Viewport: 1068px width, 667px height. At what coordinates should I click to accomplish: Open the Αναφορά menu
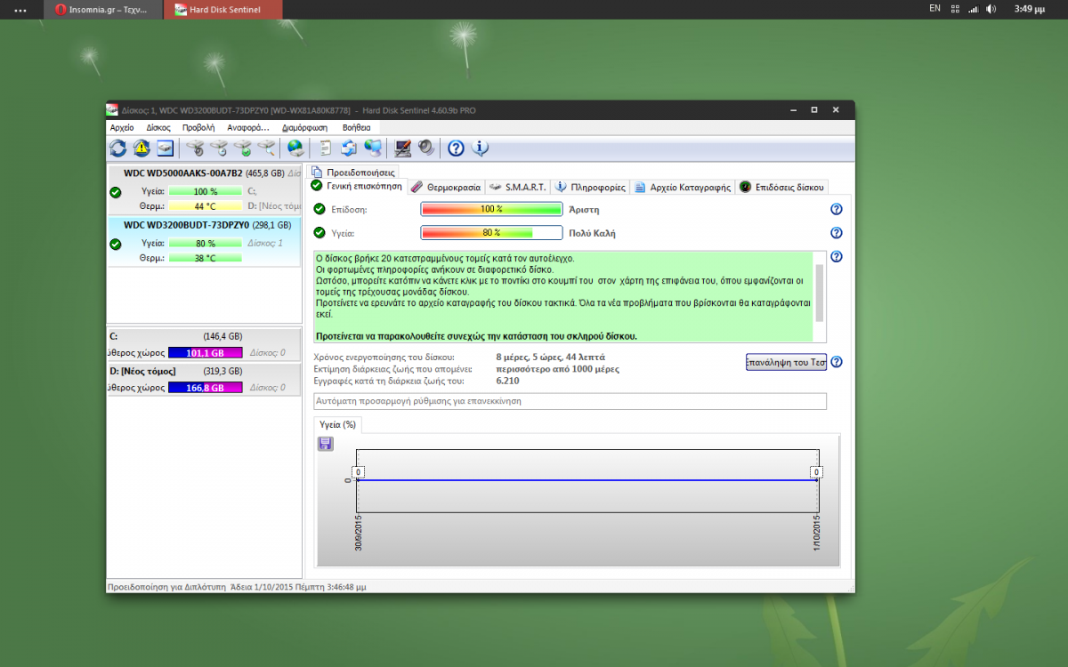click(248, 128)
